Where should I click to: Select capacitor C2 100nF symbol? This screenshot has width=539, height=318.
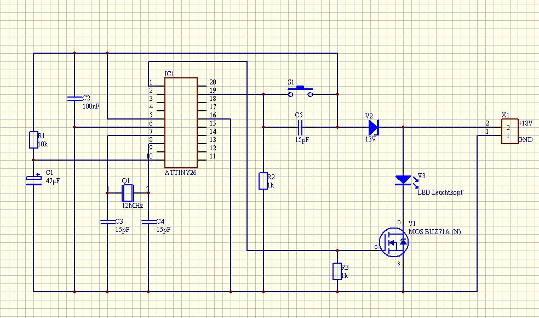click(74, 99)
